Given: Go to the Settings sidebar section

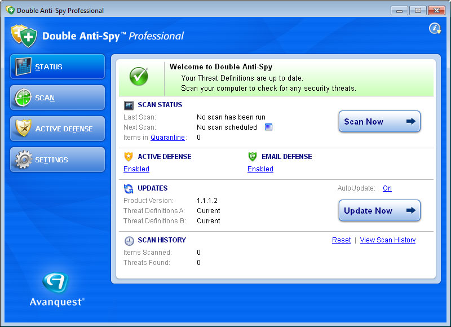Looking at the screenshot, I should [58, 160].
